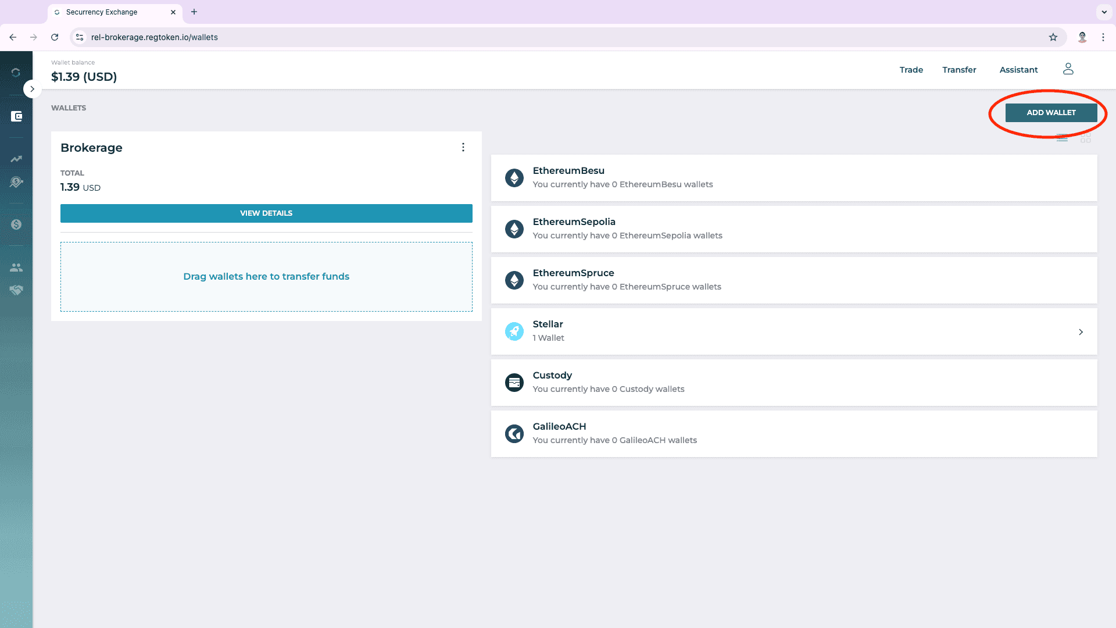Open the Wallets icon in the sidebar
The image size is (1116, 628).
(x=16, y=116)
